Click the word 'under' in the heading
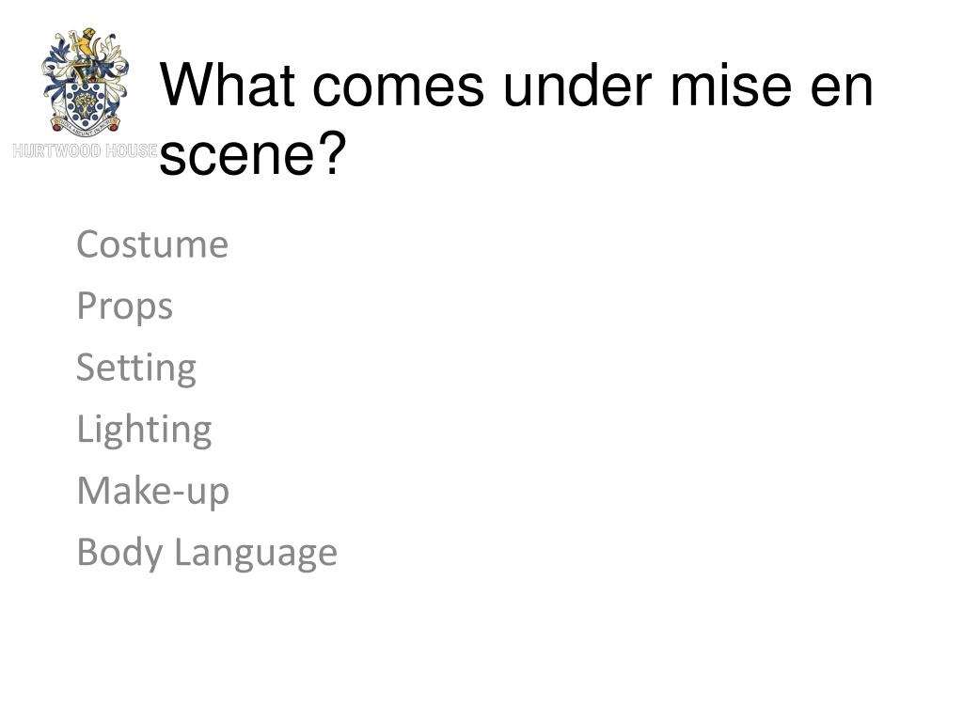The height and width of the screenshot is (722, 963). (x=577, y=86)
